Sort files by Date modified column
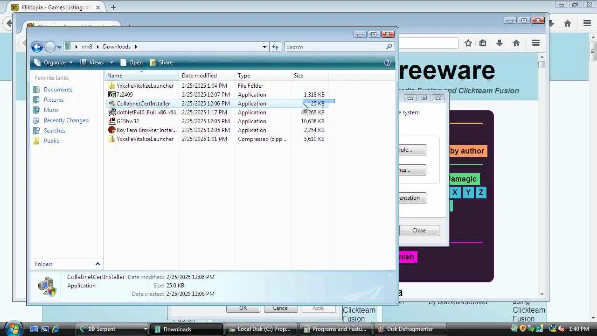 click(207, 76)
